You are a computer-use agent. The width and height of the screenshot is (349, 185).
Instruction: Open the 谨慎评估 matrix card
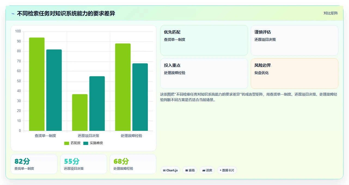pos(295,40)
